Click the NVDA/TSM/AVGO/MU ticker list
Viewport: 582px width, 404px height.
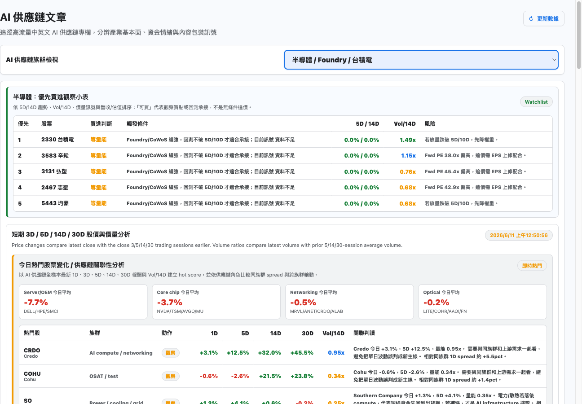180,311
